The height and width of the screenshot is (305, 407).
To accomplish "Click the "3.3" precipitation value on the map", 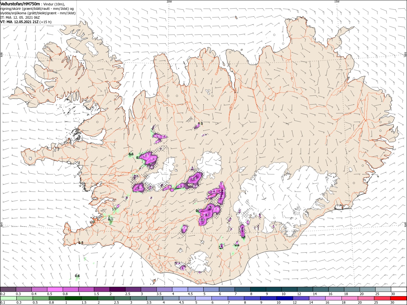I will 210,207.
